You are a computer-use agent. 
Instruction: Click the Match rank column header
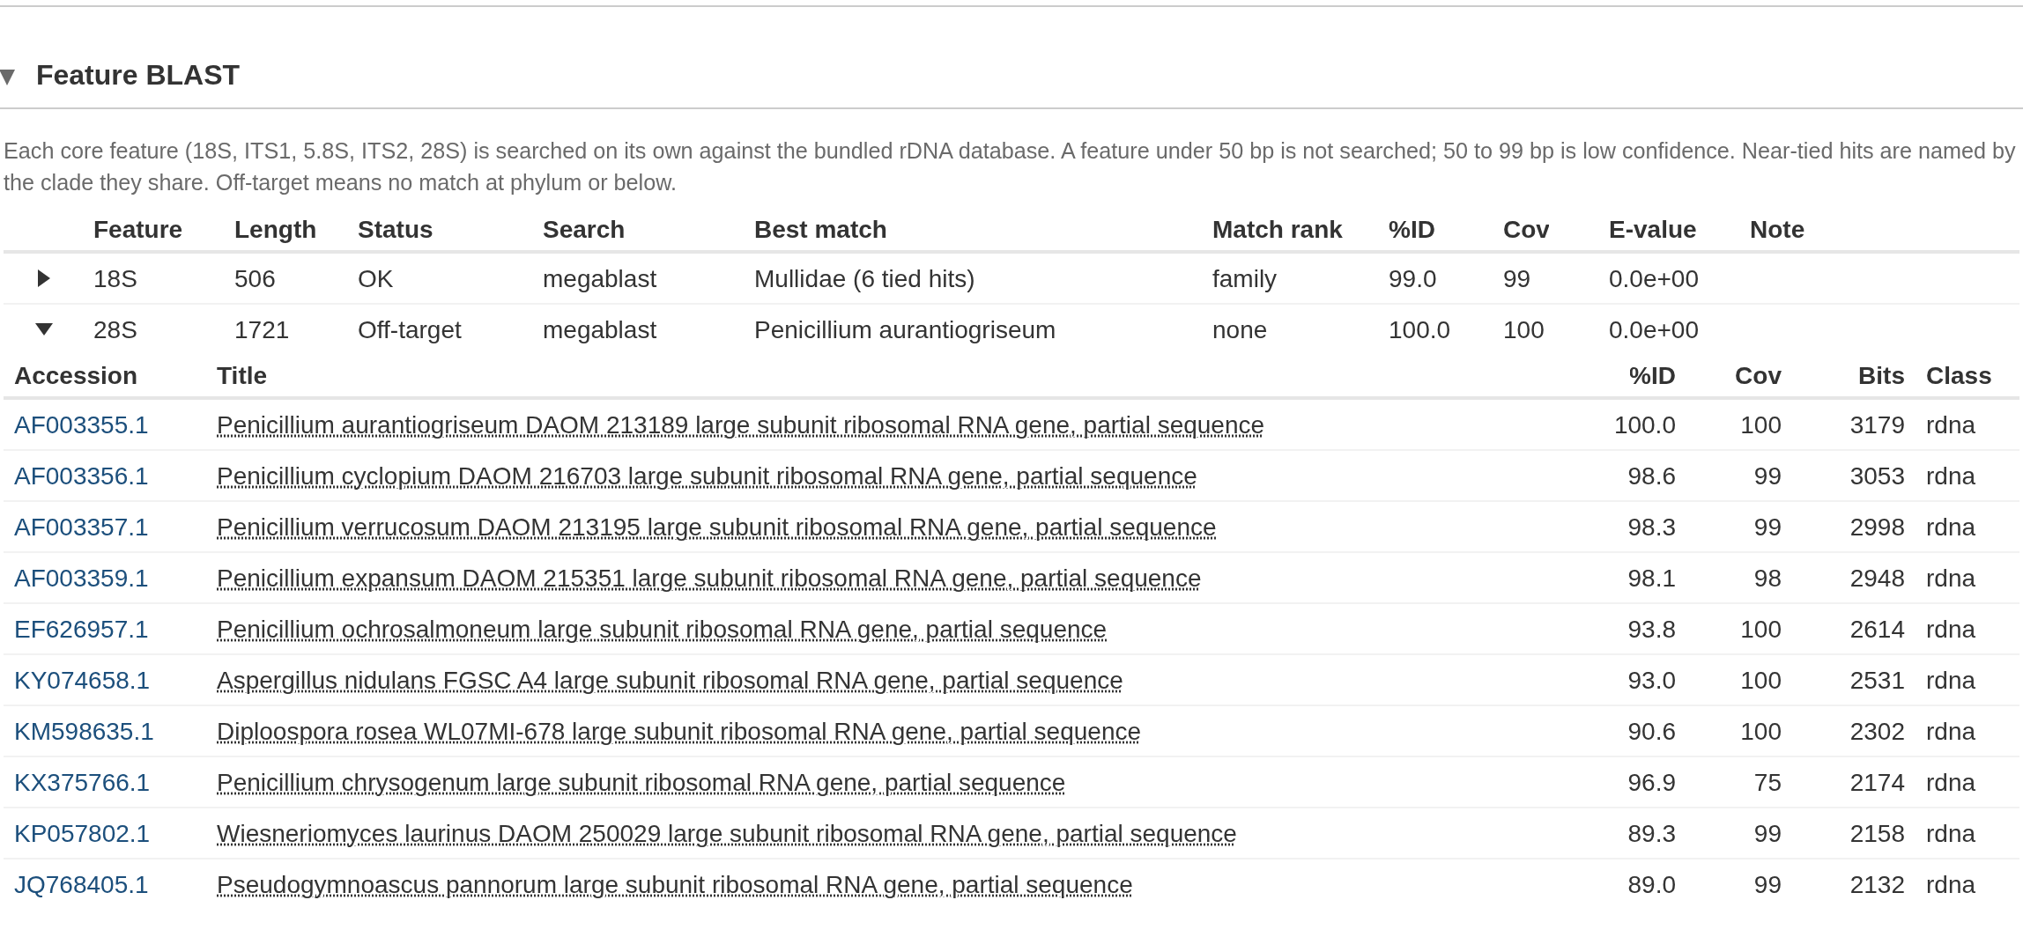click(1278, 230)
